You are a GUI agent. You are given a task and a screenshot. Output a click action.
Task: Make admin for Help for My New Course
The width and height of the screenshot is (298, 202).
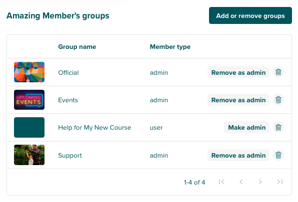[x=246, y=127]
